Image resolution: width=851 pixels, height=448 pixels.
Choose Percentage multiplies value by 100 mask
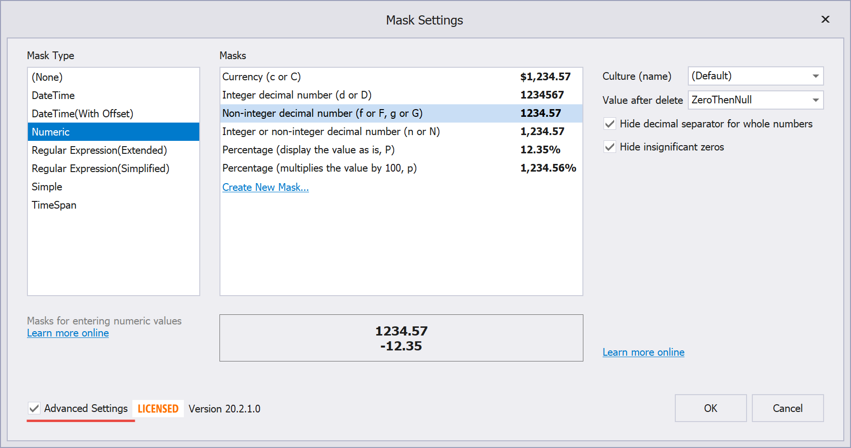click(319, 168)
